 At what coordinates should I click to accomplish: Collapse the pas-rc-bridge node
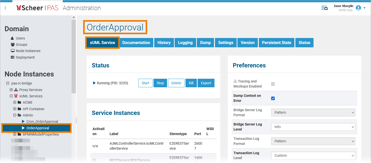pos(7,83)
